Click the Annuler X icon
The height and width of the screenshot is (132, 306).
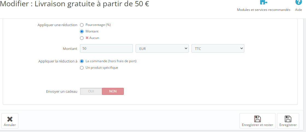[10, 119]
